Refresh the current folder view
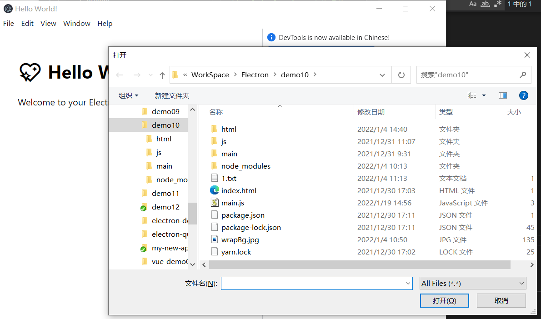The width and height of the screenshot is (541, 319). 401,75
